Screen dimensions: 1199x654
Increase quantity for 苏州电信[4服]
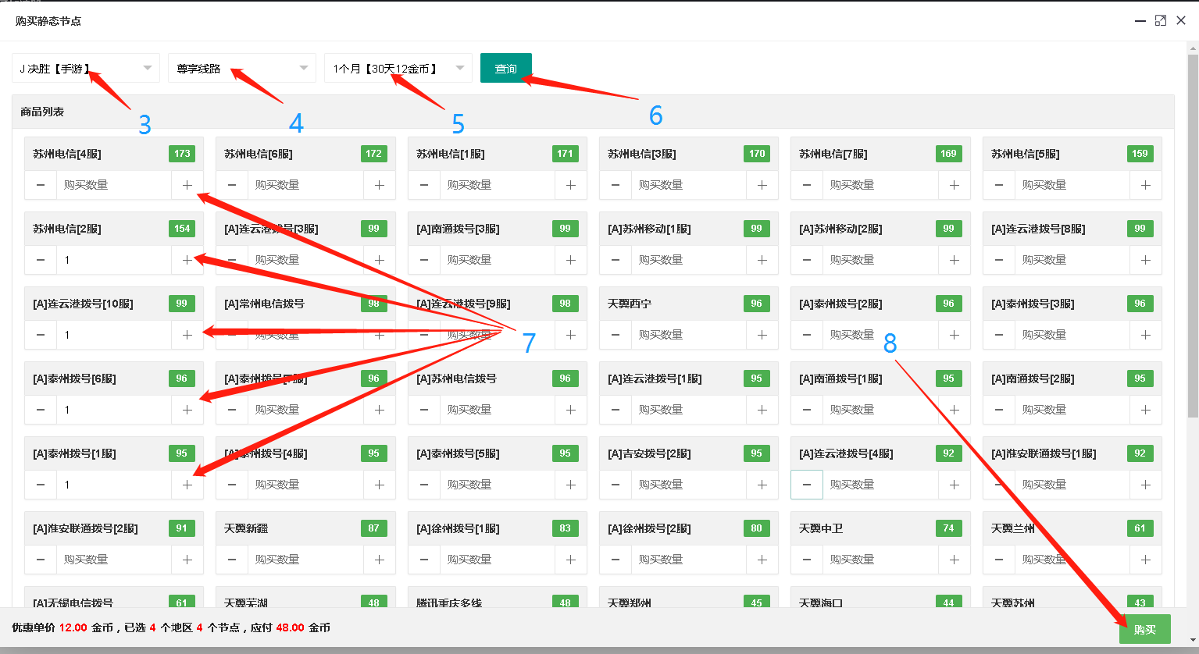(x=187, y=185)
